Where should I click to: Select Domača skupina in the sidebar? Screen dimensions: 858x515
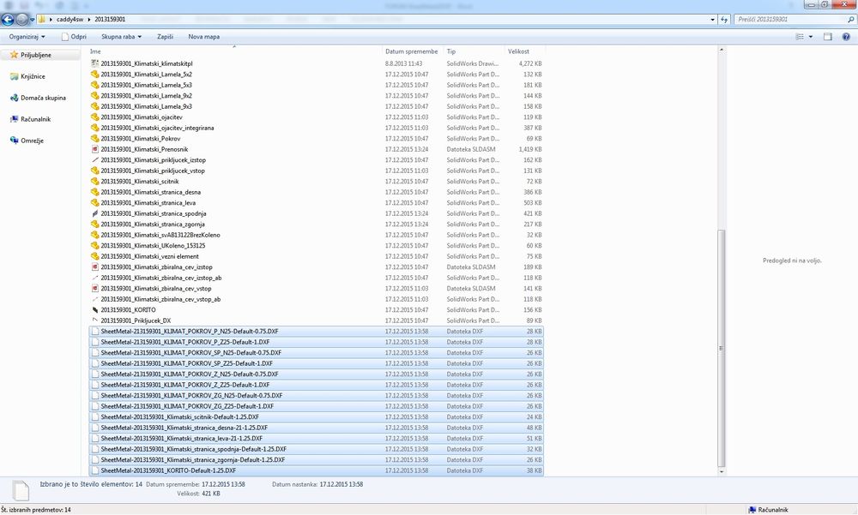[43, 98]
